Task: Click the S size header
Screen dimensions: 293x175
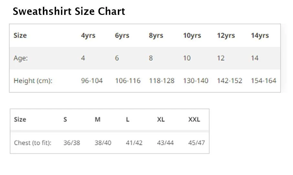Action: pyautogui.click(x=65, y=119)
